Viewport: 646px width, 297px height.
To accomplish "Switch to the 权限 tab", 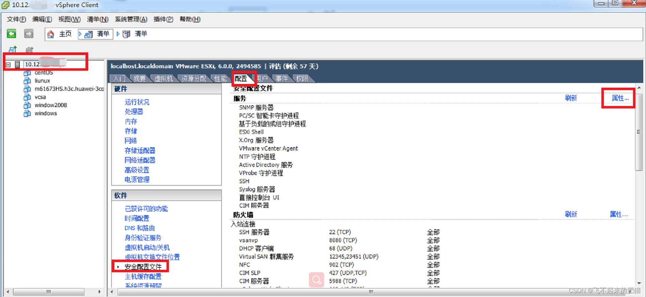I will coord(302,78).
